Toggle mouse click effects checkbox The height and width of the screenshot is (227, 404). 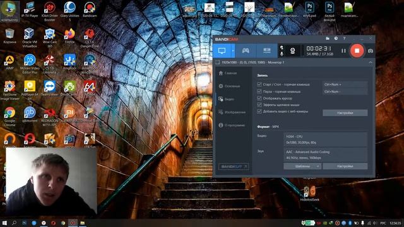259,105
